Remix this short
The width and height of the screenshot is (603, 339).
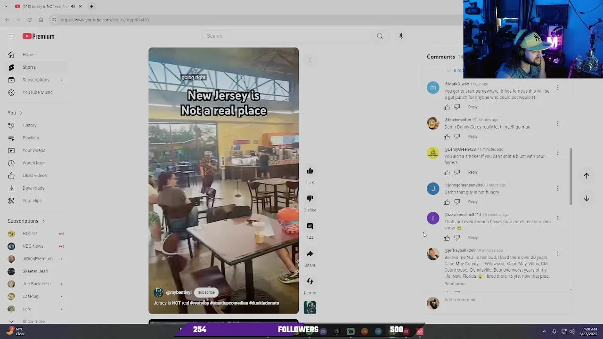coord(310,282)
